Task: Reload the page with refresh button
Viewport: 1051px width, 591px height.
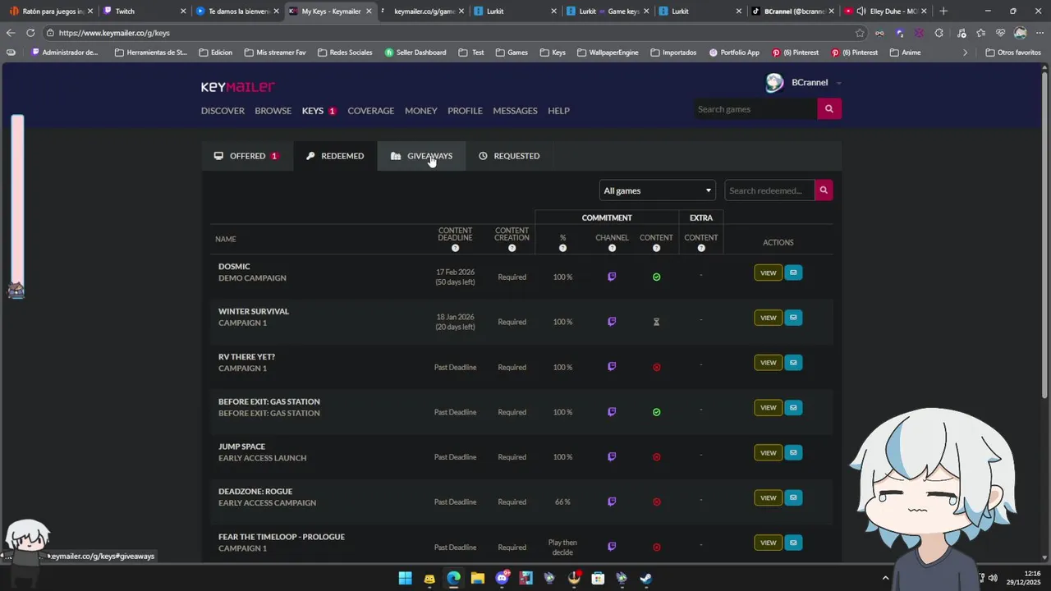Action: point(30,33)
